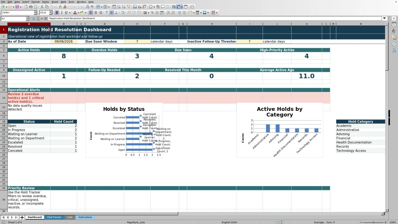The width and height of the screenshot is (398, 224).
Task: Open Find and Replace icon
Action: [87, 7]
